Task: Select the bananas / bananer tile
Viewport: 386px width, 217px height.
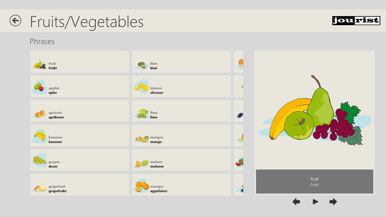Action: tap(80, 136)
